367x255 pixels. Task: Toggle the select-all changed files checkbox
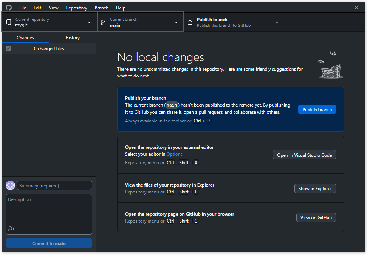pos(8,49)
